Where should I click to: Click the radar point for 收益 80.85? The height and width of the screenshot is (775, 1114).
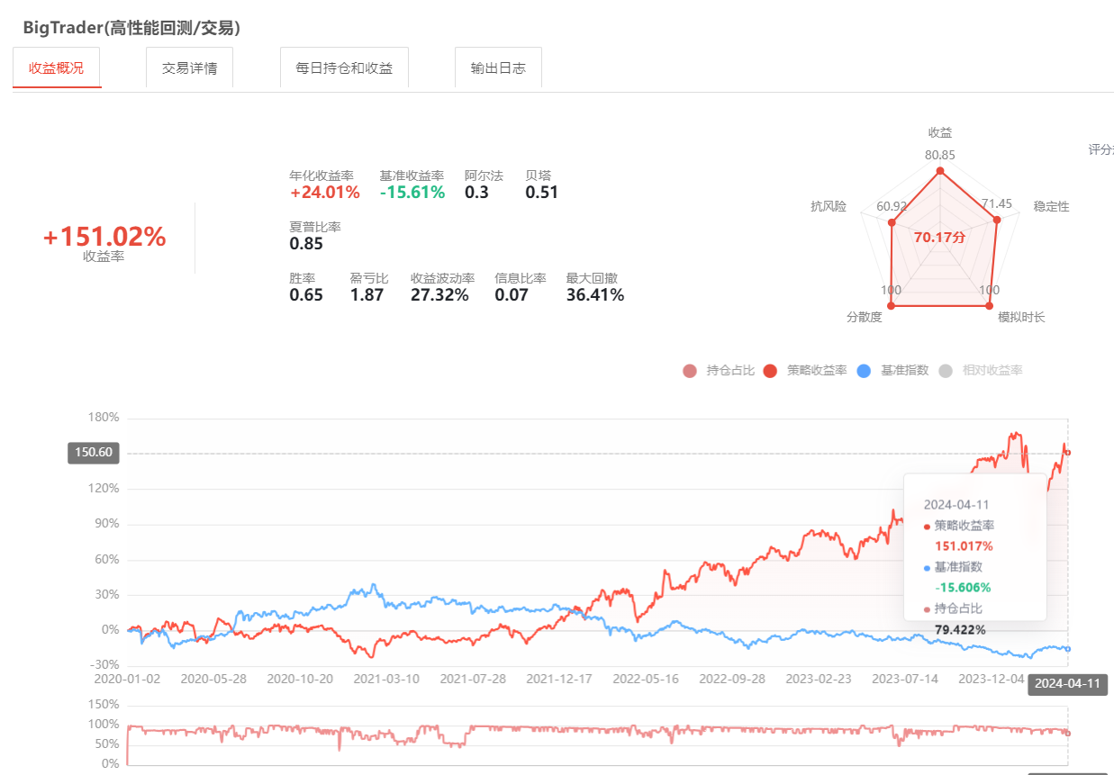click(x=940, y=171)
